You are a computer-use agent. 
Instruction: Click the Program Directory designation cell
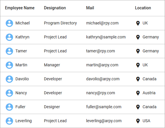tap(60, 23)
